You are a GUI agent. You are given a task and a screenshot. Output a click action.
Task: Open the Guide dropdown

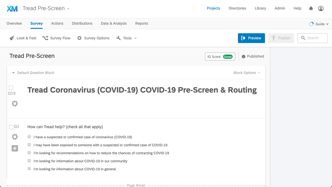(322, 24)
